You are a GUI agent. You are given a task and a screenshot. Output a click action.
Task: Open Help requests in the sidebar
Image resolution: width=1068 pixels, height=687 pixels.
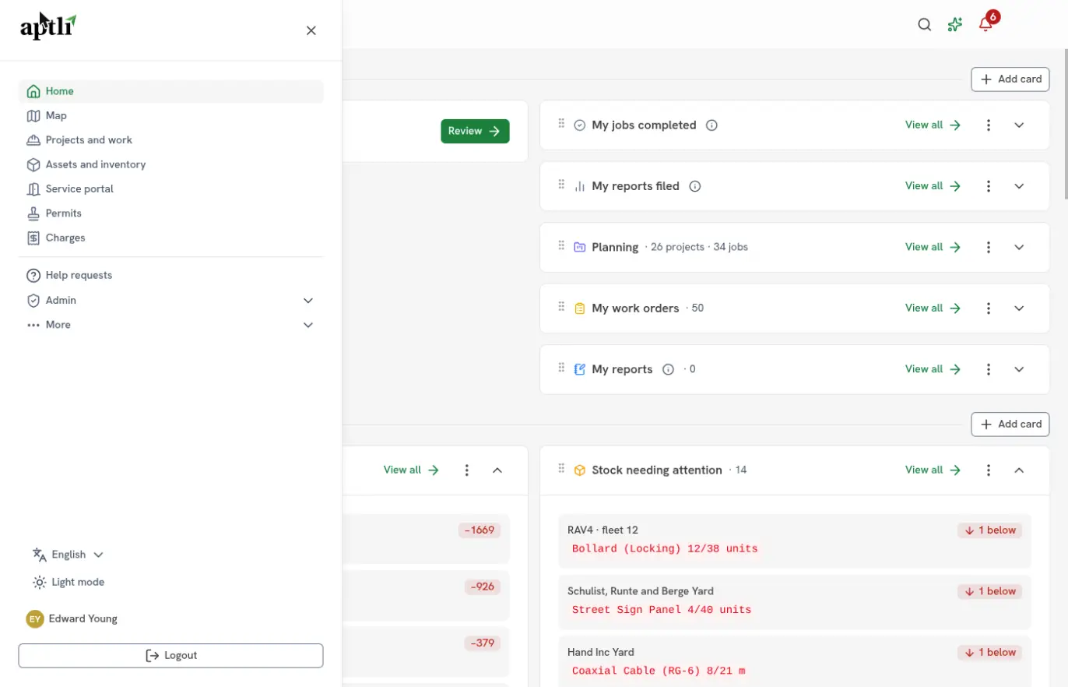coord(170,275)
